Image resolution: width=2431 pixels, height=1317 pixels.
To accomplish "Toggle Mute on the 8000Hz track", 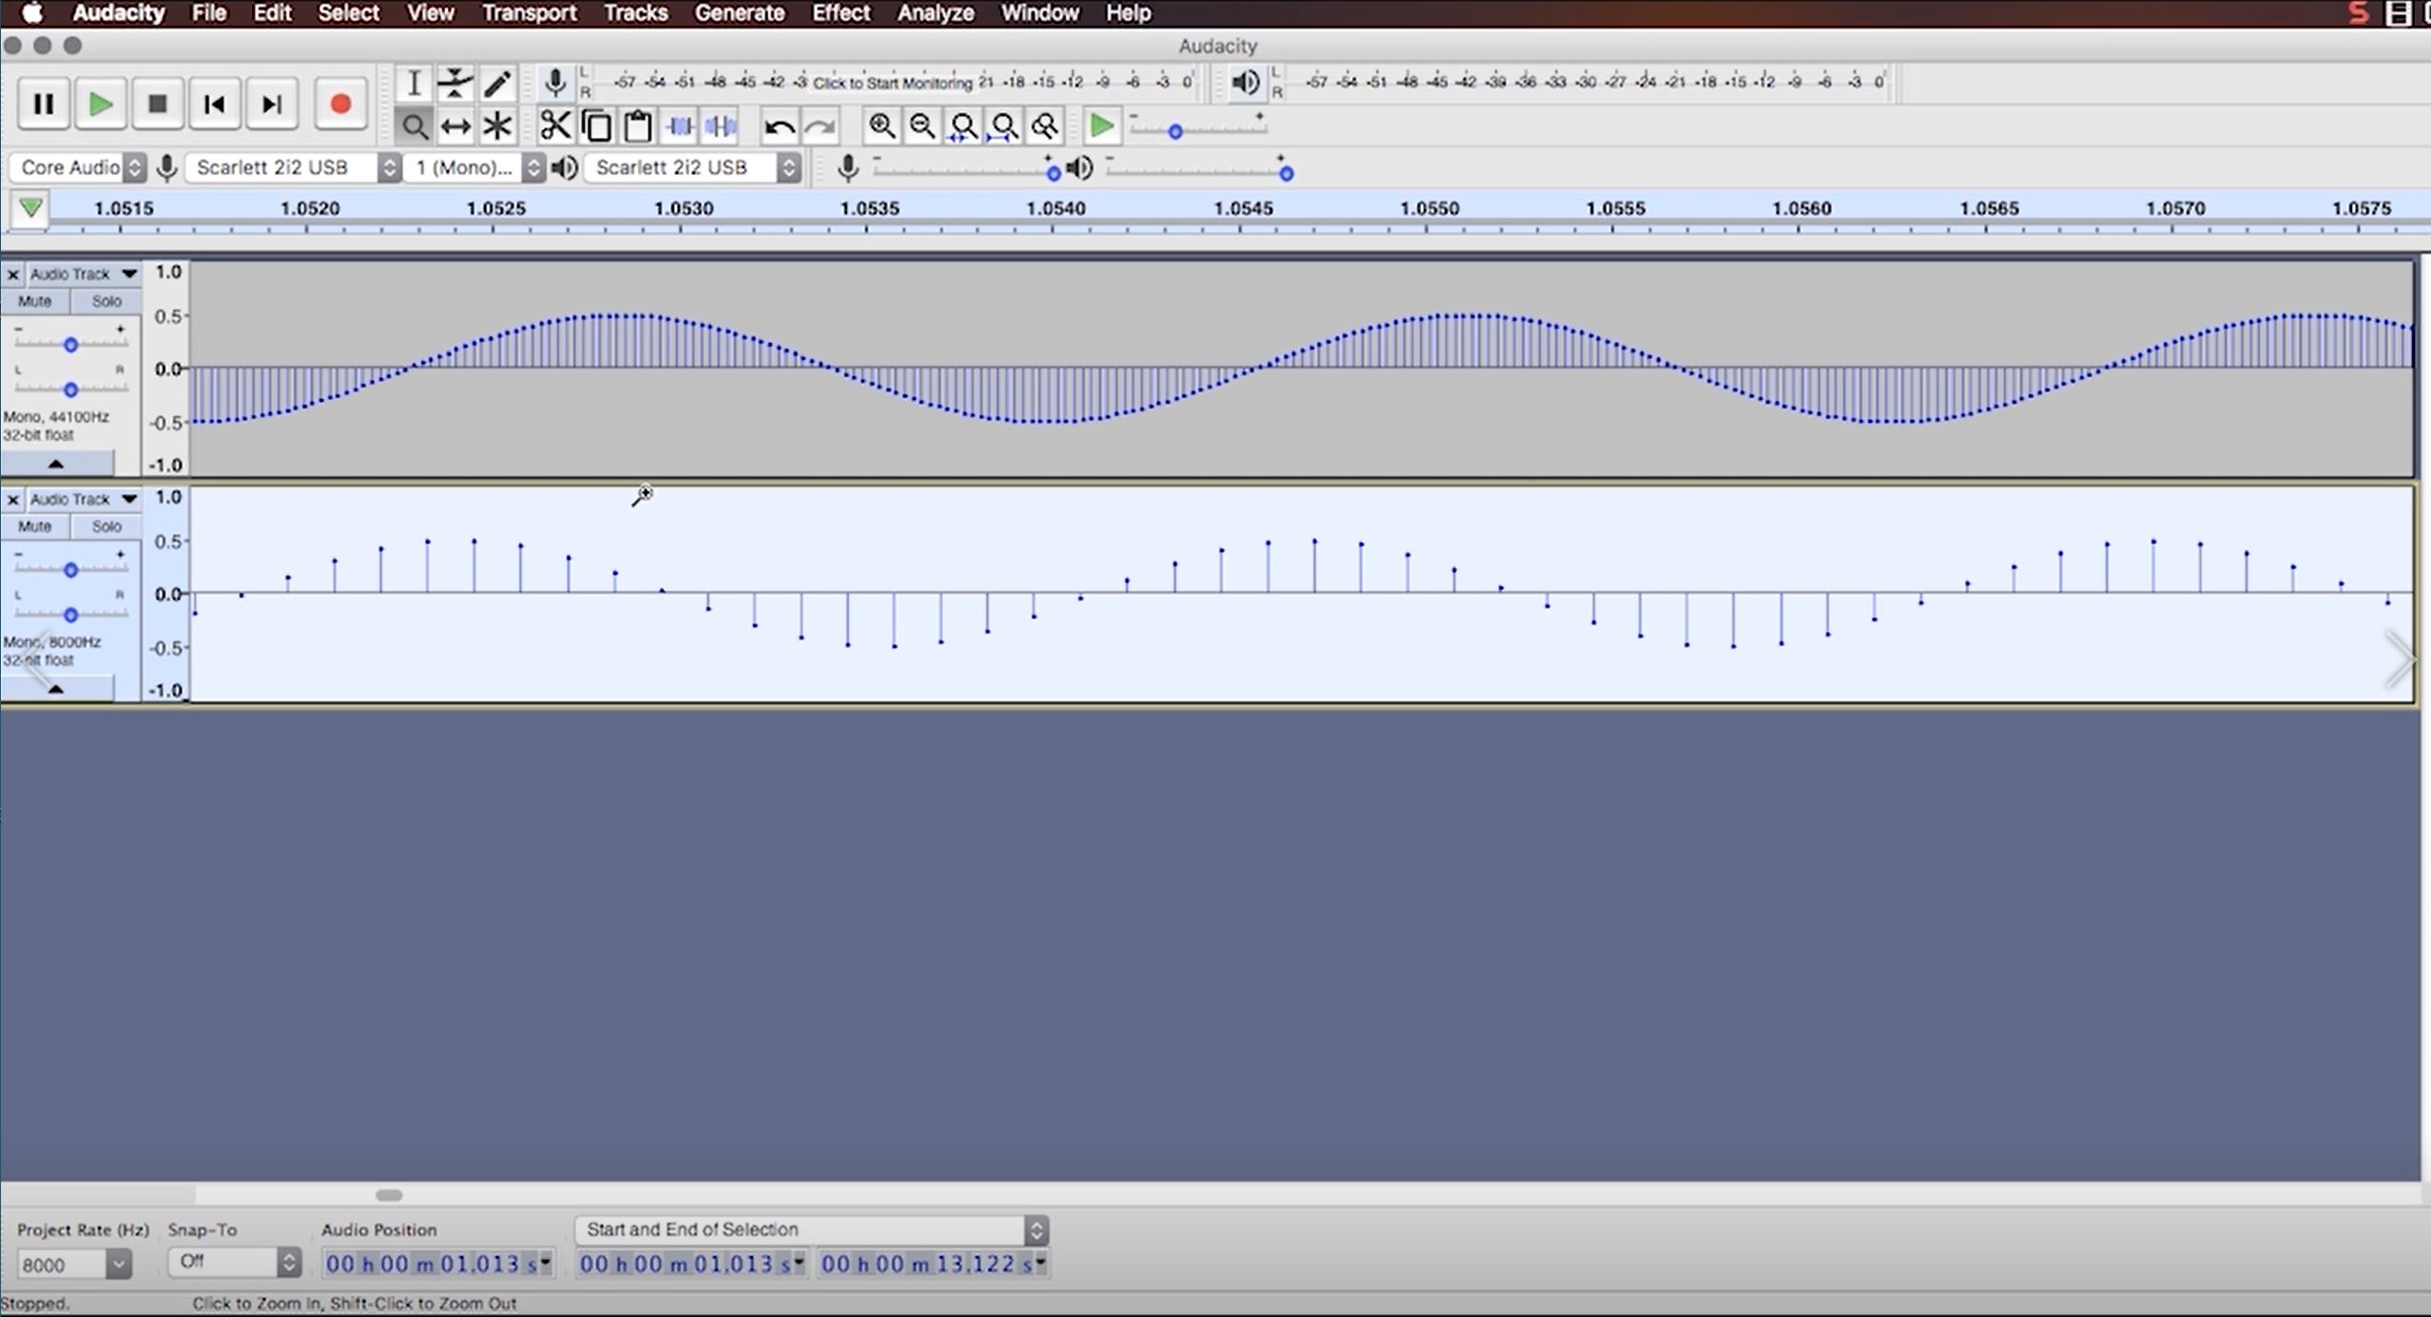I will (35, 526).
